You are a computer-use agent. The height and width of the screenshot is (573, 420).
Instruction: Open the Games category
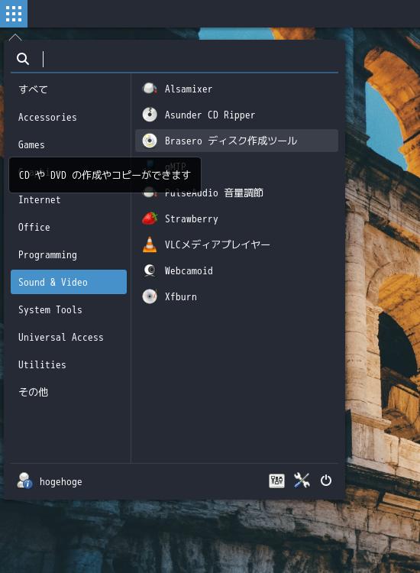click(x=69, y=144)
